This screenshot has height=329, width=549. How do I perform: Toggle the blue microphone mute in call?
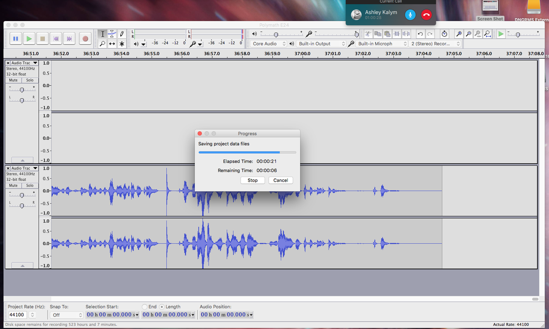410,15
